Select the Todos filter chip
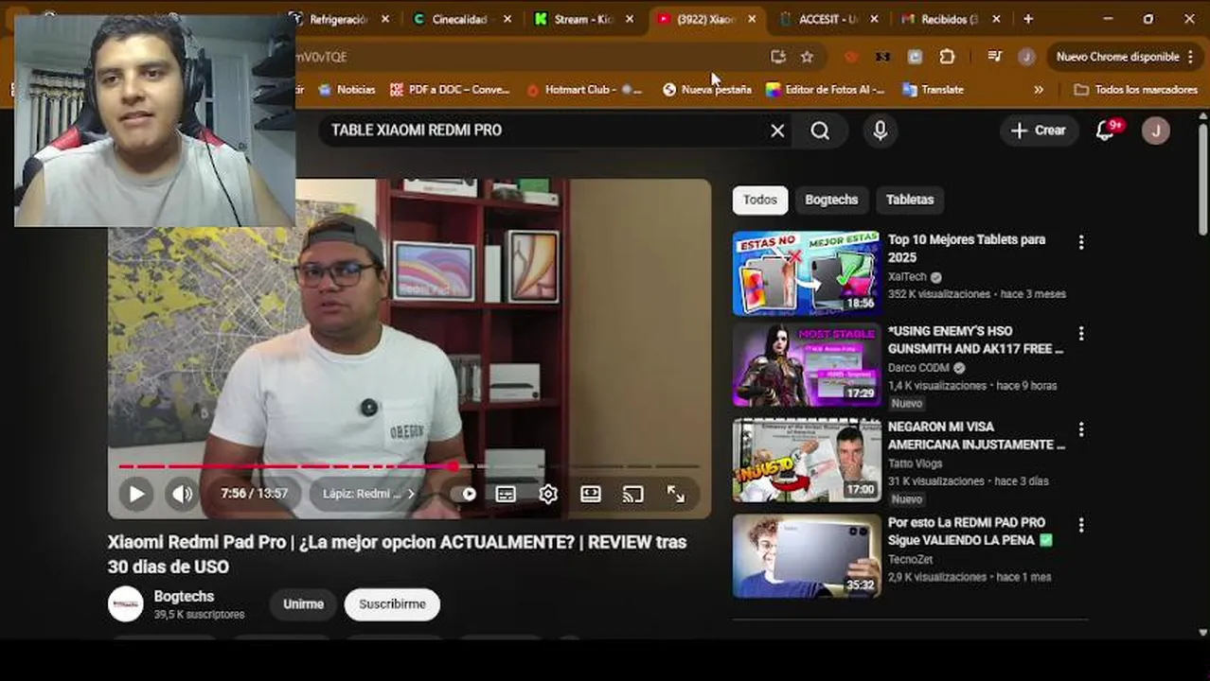1210x681 pixels. tap(759, 200)
